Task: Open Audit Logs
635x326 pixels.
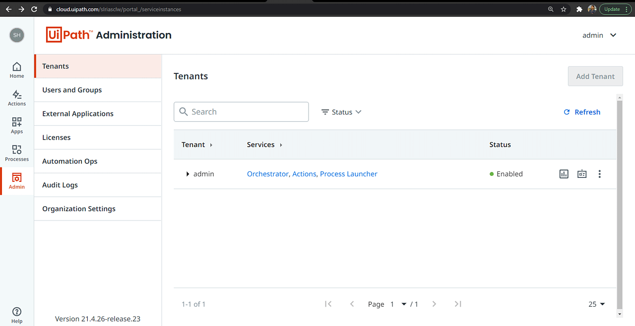Action: coord(98,185)
